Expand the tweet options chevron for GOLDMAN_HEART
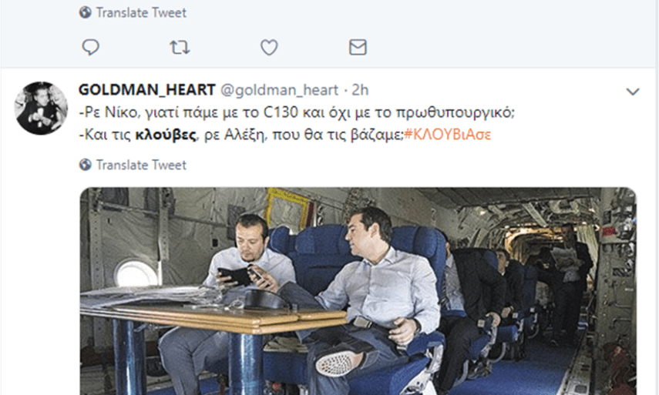 (633, 92)
